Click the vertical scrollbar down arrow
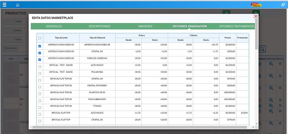288x134 pixels. 256,124
